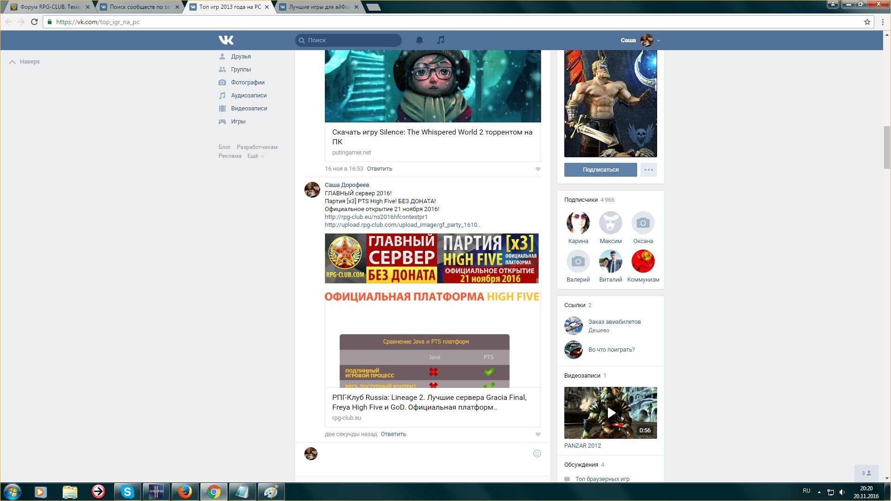Screen dimensions: 891x501
Task: Open Skype from the taskbar
Action: 127,492
